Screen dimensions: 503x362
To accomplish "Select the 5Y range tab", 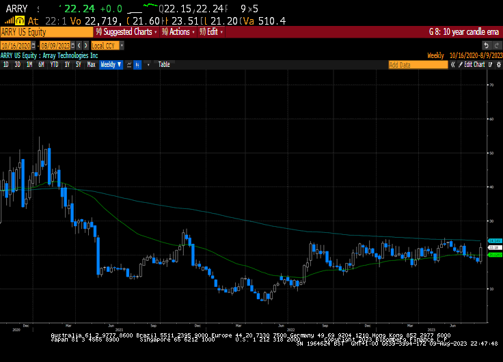I will pyautogui.click(x=79, y=65).
